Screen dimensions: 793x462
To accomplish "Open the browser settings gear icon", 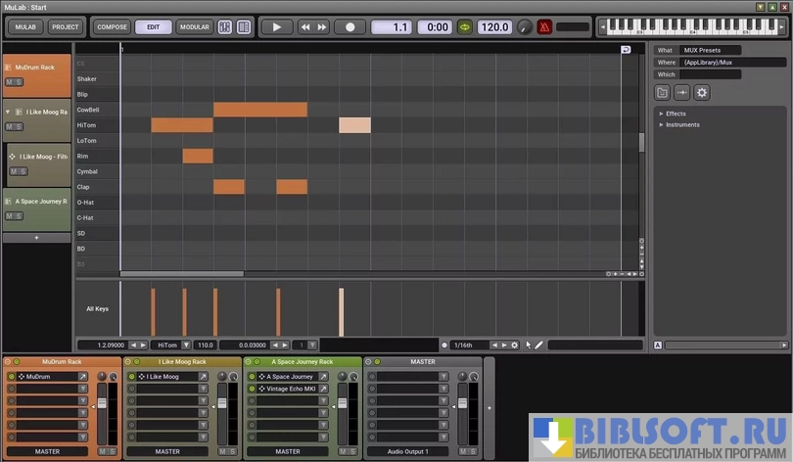I will tap(702, 92).
